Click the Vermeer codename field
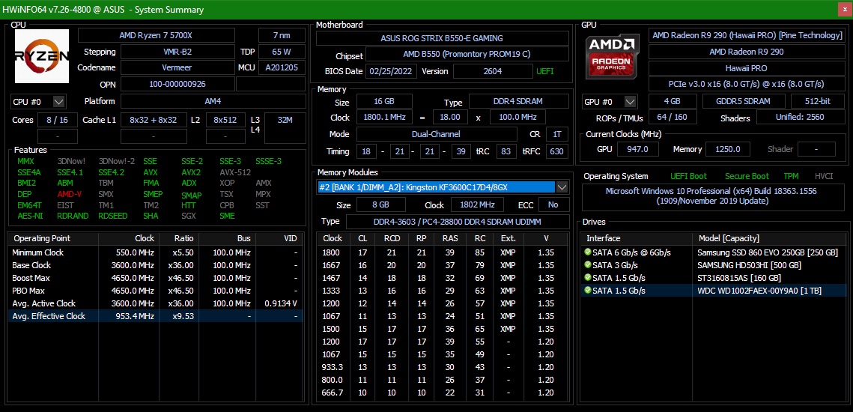Image resolution: width=853 pixels, height=412 pixels. point(177,68)
